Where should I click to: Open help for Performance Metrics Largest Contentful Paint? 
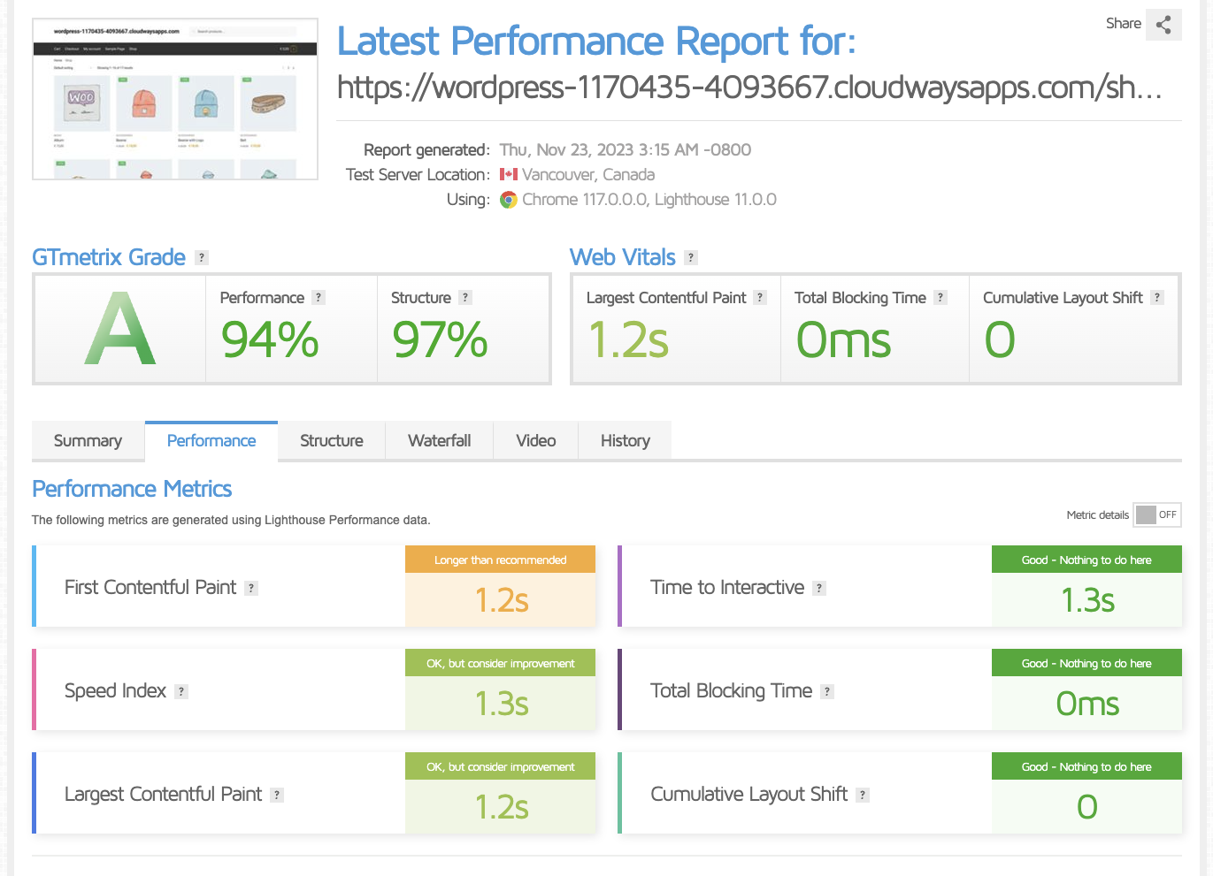277,795
